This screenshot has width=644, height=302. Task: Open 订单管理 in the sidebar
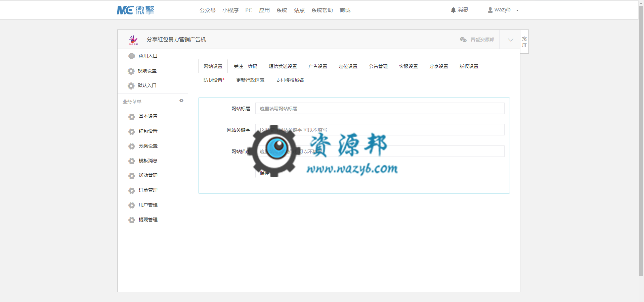coord(148,190)
